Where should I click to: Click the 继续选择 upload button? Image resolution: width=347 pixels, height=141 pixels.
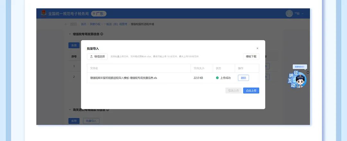pos(97,57)
